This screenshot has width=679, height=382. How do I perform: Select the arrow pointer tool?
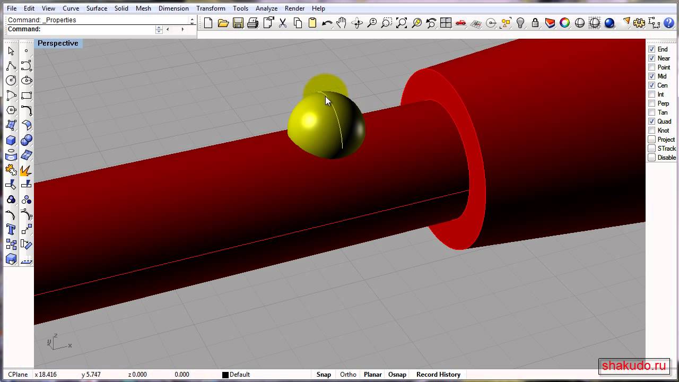11,51
